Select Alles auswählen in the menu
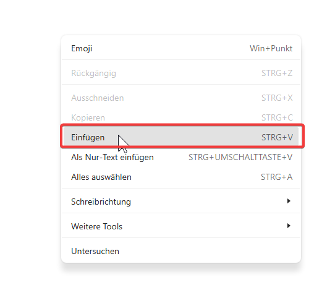The width and height of the screenshot is (335, 285). pyautogui.click(x=181, y=177)
